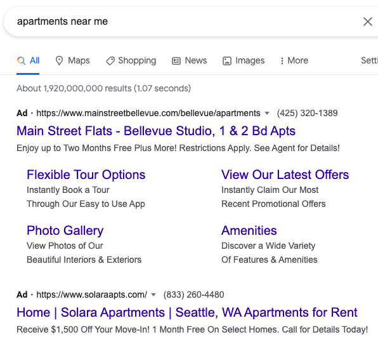The height and width of the screenshot is (344, 378).
Task: Click the Shopping tag icon
Action: [x=110, y=61]
